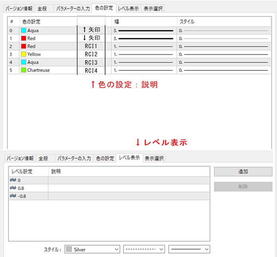Screen dimensions: 277x257
Task: Open 表示選択 tab in lower dialog
Action: (x=154, y=158)
